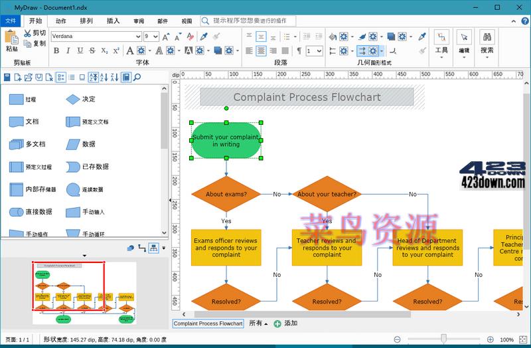Screen dimensions: 531x348
Task: Click the font background highlight A icon
Action: coord(189,51)
